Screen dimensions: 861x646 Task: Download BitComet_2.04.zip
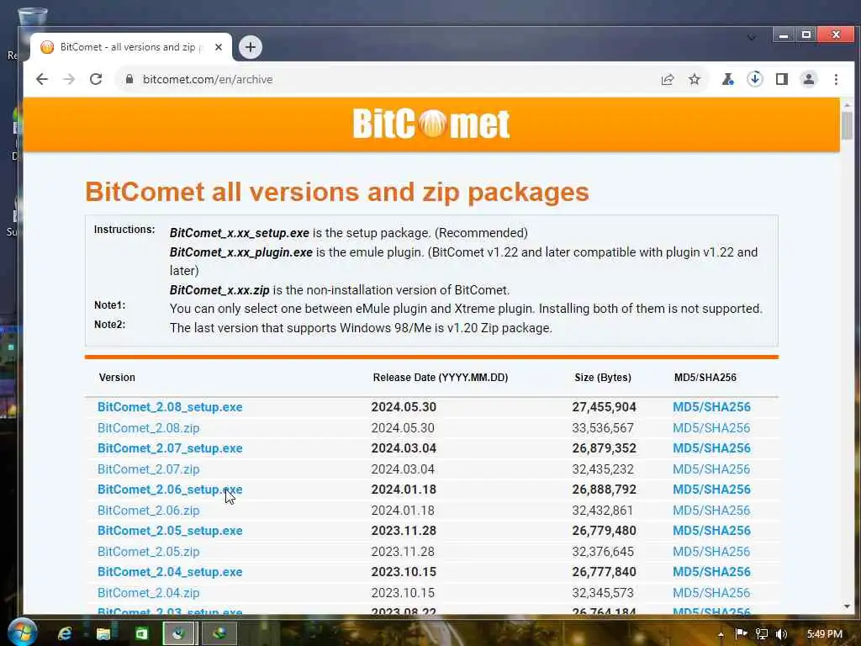click(148, 593)
